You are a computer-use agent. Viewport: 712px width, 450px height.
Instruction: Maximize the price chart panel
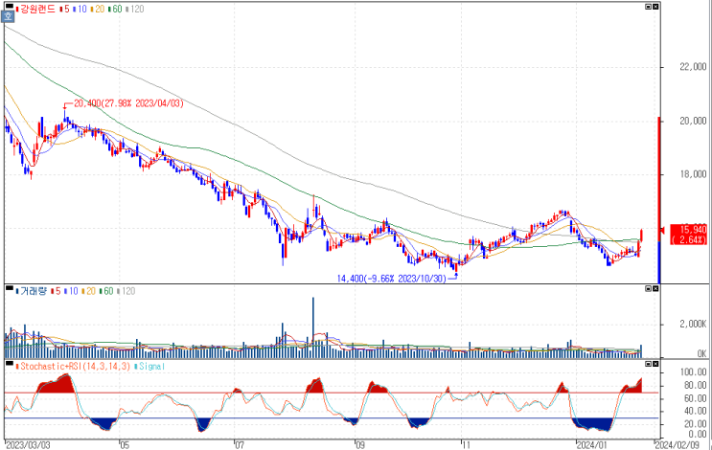[648, 7]
